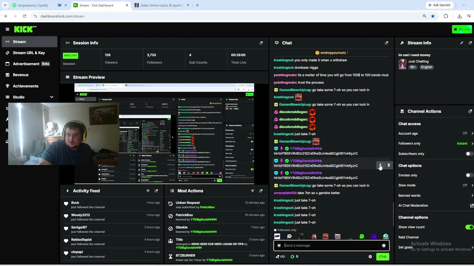
Task: Reload the browser page
Action: click(24, 16)
